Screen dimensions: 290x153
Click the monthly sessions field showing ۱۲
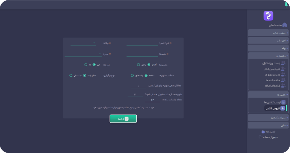[153, 100]
